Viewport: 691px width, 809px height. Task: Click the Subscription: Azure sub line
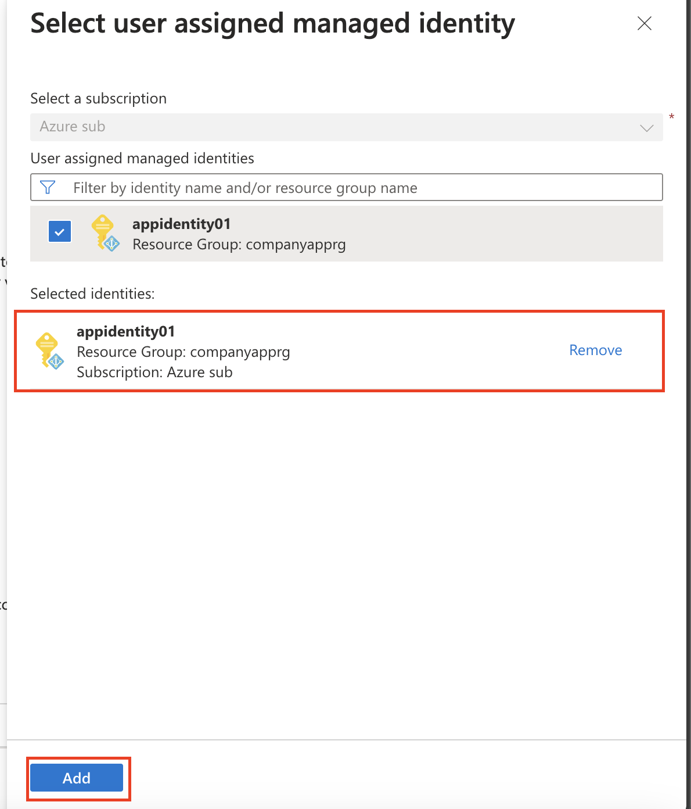(x=154, y=372)
